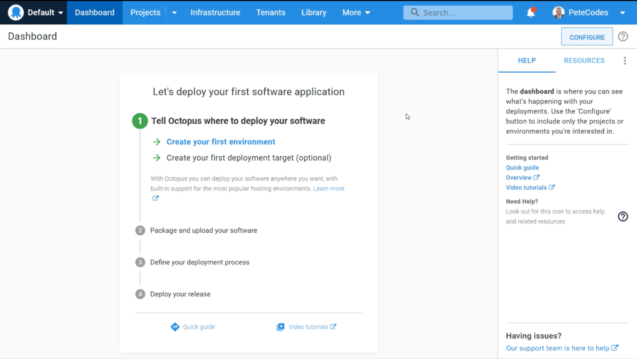Open the Library nav item
Viewport: 637px width, 359px height.
pos(314,12)
